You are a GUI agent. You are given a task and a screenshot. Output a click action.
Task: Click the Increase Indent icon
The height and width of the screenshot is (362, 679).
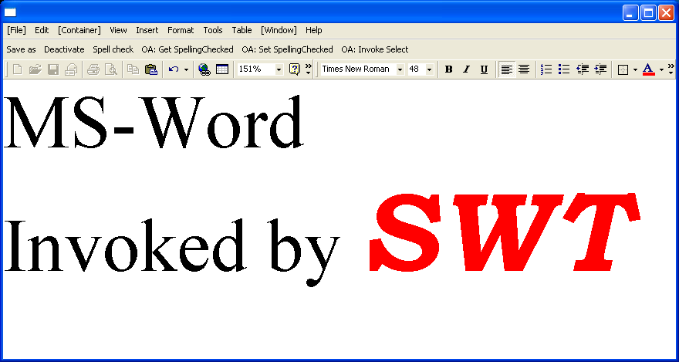(600, 69)
